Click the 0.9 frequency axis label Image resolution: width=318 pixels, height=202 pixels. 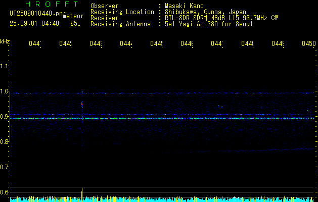click(x=4, y=117)
